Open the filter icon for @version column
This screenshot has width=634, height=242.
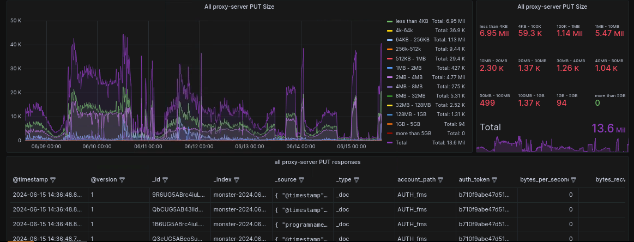coord(122,179)
